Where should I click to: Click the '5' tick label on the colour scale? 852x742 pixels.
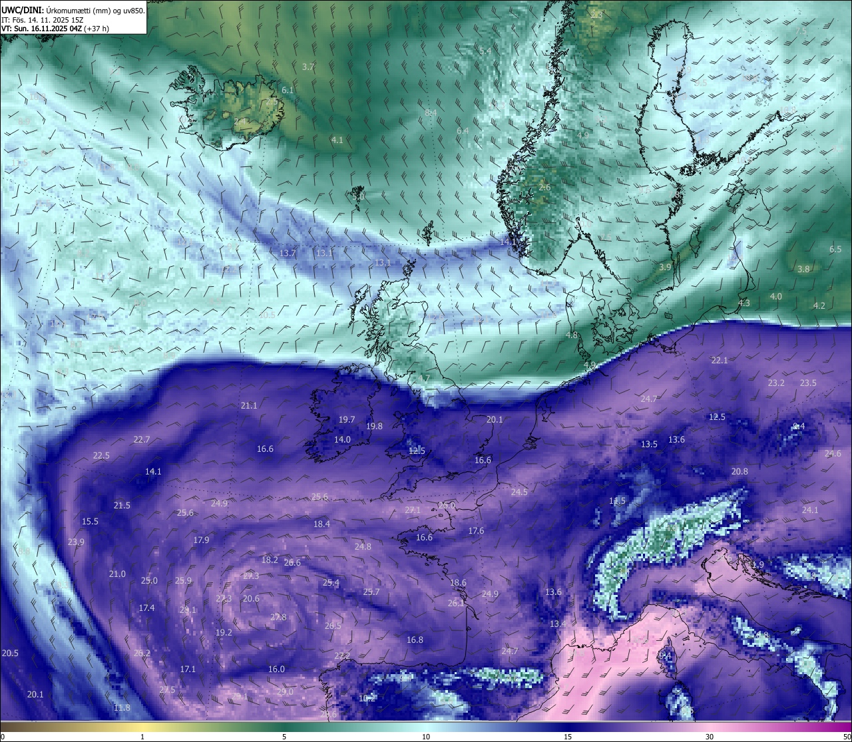284,737
